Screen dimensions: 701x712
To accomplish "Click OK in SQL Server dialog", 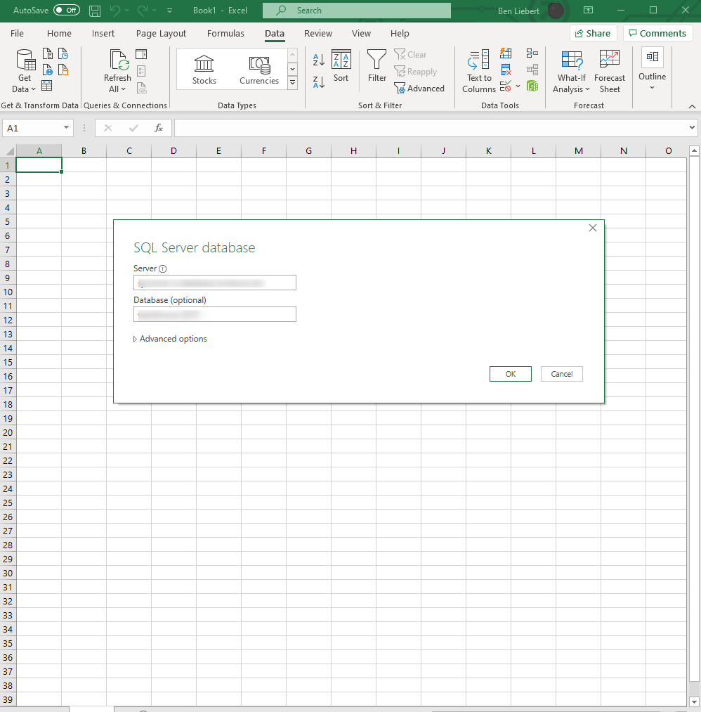I will click(510, 374).
